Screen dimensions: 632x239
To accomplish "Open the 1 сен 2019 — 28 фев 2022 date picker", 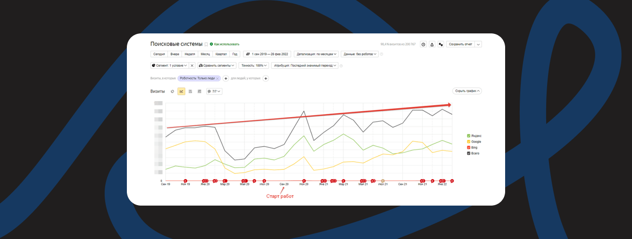I will (267, 54).
